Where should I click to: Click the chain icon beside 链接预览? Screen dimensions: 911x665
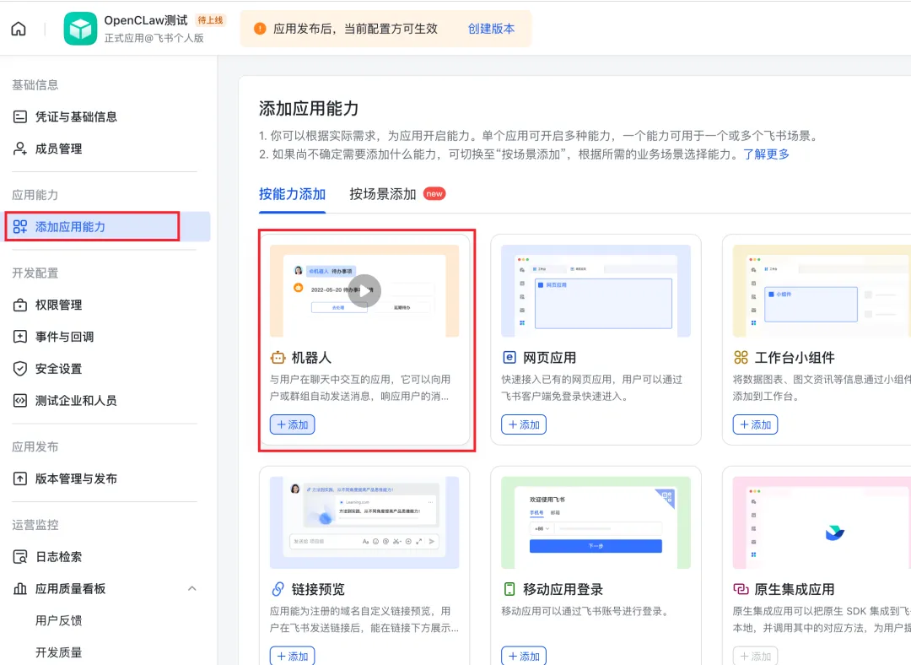tap(278, 589)
